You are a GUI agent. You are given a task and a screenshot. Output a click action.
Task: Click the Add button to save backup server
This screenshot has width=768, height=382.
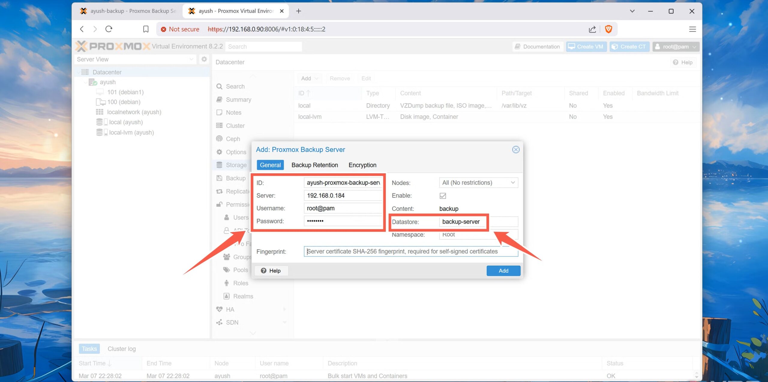tap(503, 271)
